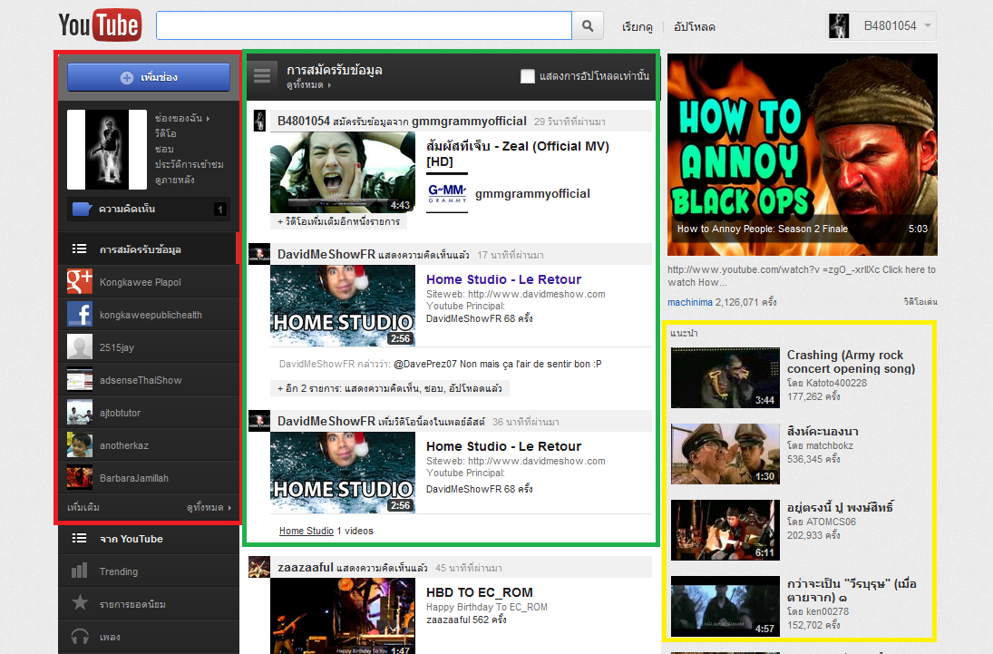Open the สิงห์คะนองนา video thumbnail
993x654 pixels.
pyautogui.click(x=725, y=454)
